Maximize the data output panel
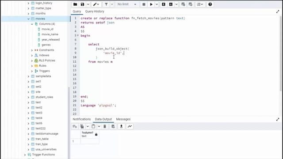This screenshot has height=159, width=283. (278, 120)
